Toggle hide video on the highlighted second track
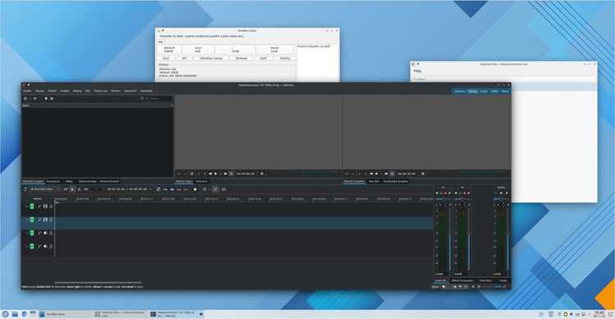The width and height of the screenshot is (615, 319). click(45, 219)
